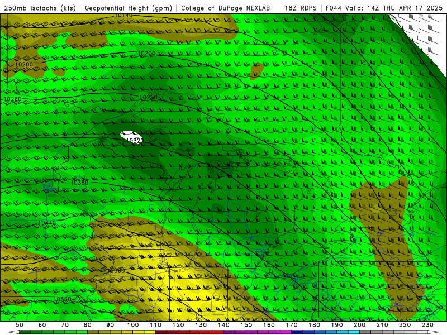Click the 10500 height contour label
The width and height of the screenshot is (447, 335).
tap(116, 271)
